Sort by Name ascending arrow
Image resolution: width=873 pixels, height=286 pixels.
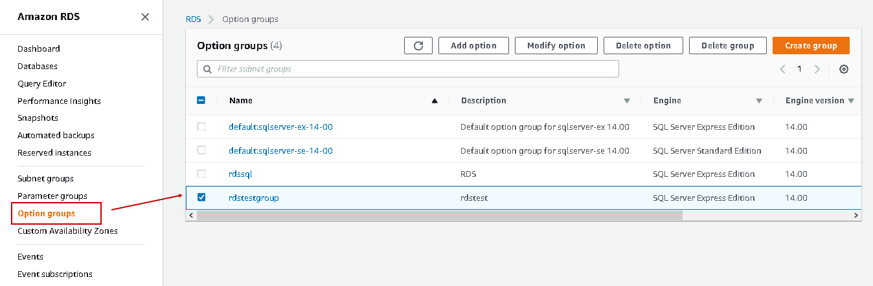tap(435, 101)
